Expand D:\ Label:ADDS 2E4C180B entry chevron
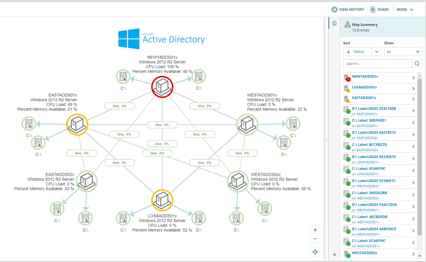Screen dimensions: 426x262 (413, 111)
